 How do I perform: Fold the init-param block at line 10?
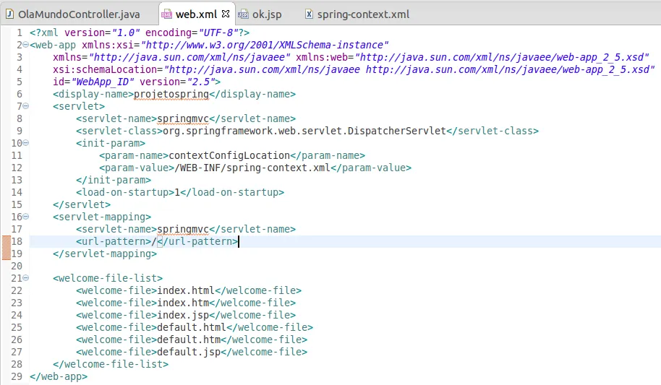25,143
